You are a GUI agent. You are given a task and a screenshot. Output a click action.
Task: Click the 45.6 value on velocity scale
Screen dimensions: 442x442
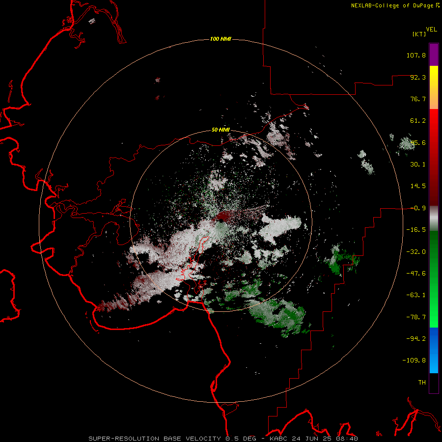click(418, 142)
